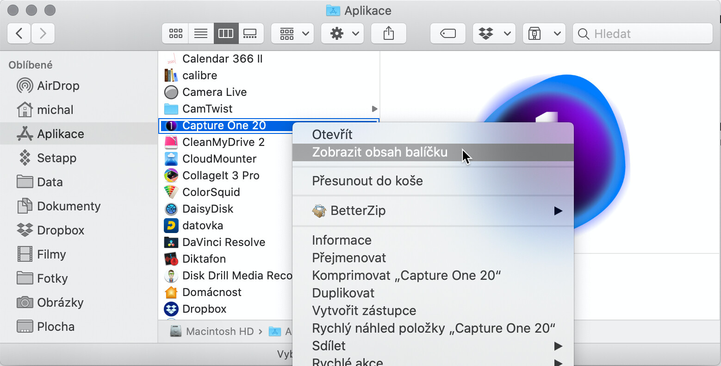Open the item grouping dropdown
Image resolution: width=721 pixels, height=366 pixels.
292,33
